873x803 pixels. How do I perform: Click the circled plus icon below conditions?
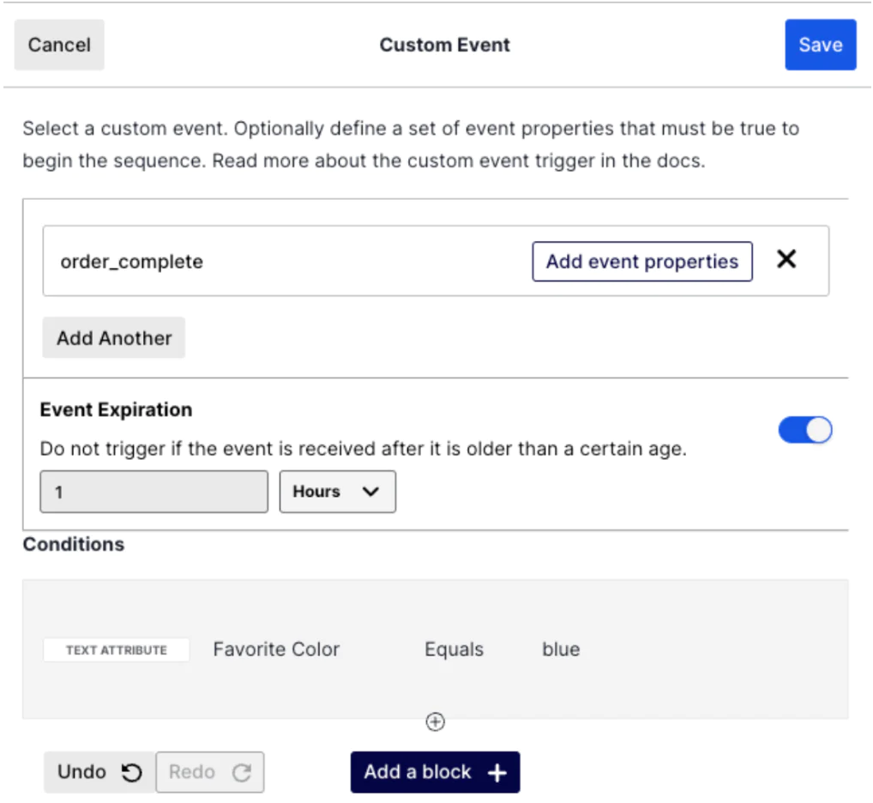tap(436, 722)
